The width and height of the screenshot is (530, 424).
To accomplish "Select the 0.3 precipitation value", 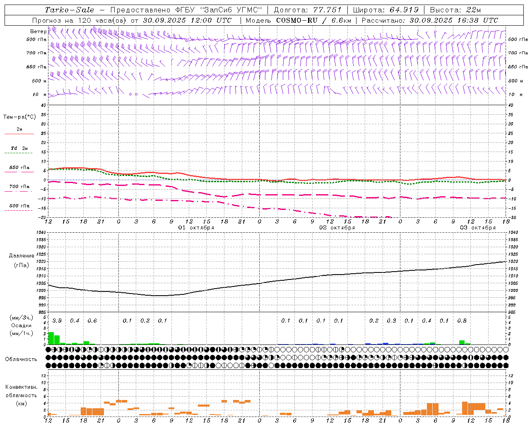I will (x=391, y=321).
